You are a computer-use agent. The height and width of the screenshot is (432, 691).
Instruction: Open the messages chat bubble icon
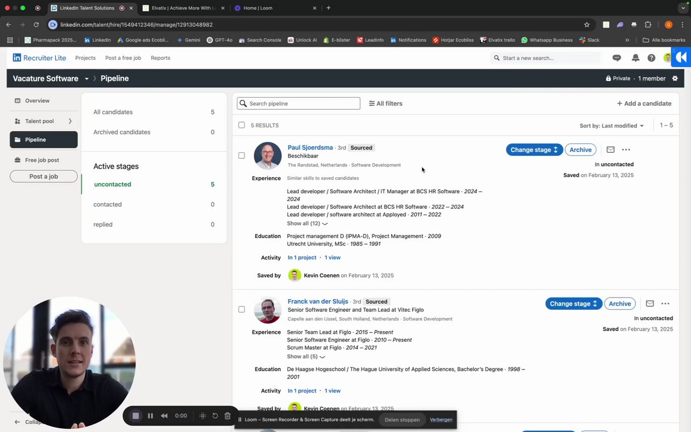point(617,58)
